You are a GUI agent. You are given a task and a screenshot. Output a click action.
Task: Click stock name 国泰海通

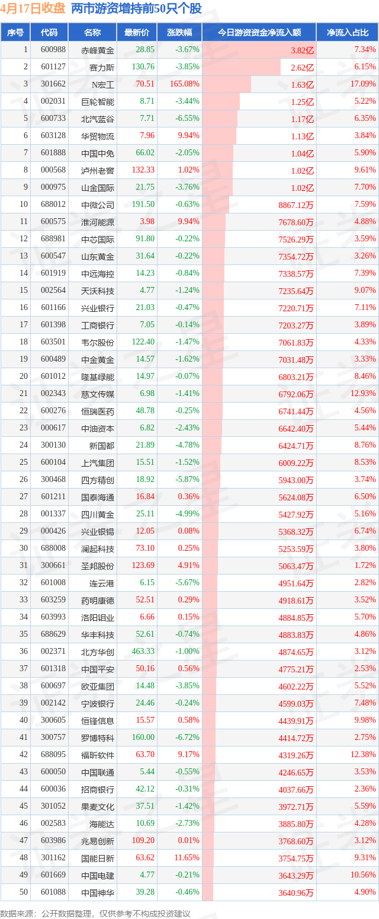click(x=98, y=497)
